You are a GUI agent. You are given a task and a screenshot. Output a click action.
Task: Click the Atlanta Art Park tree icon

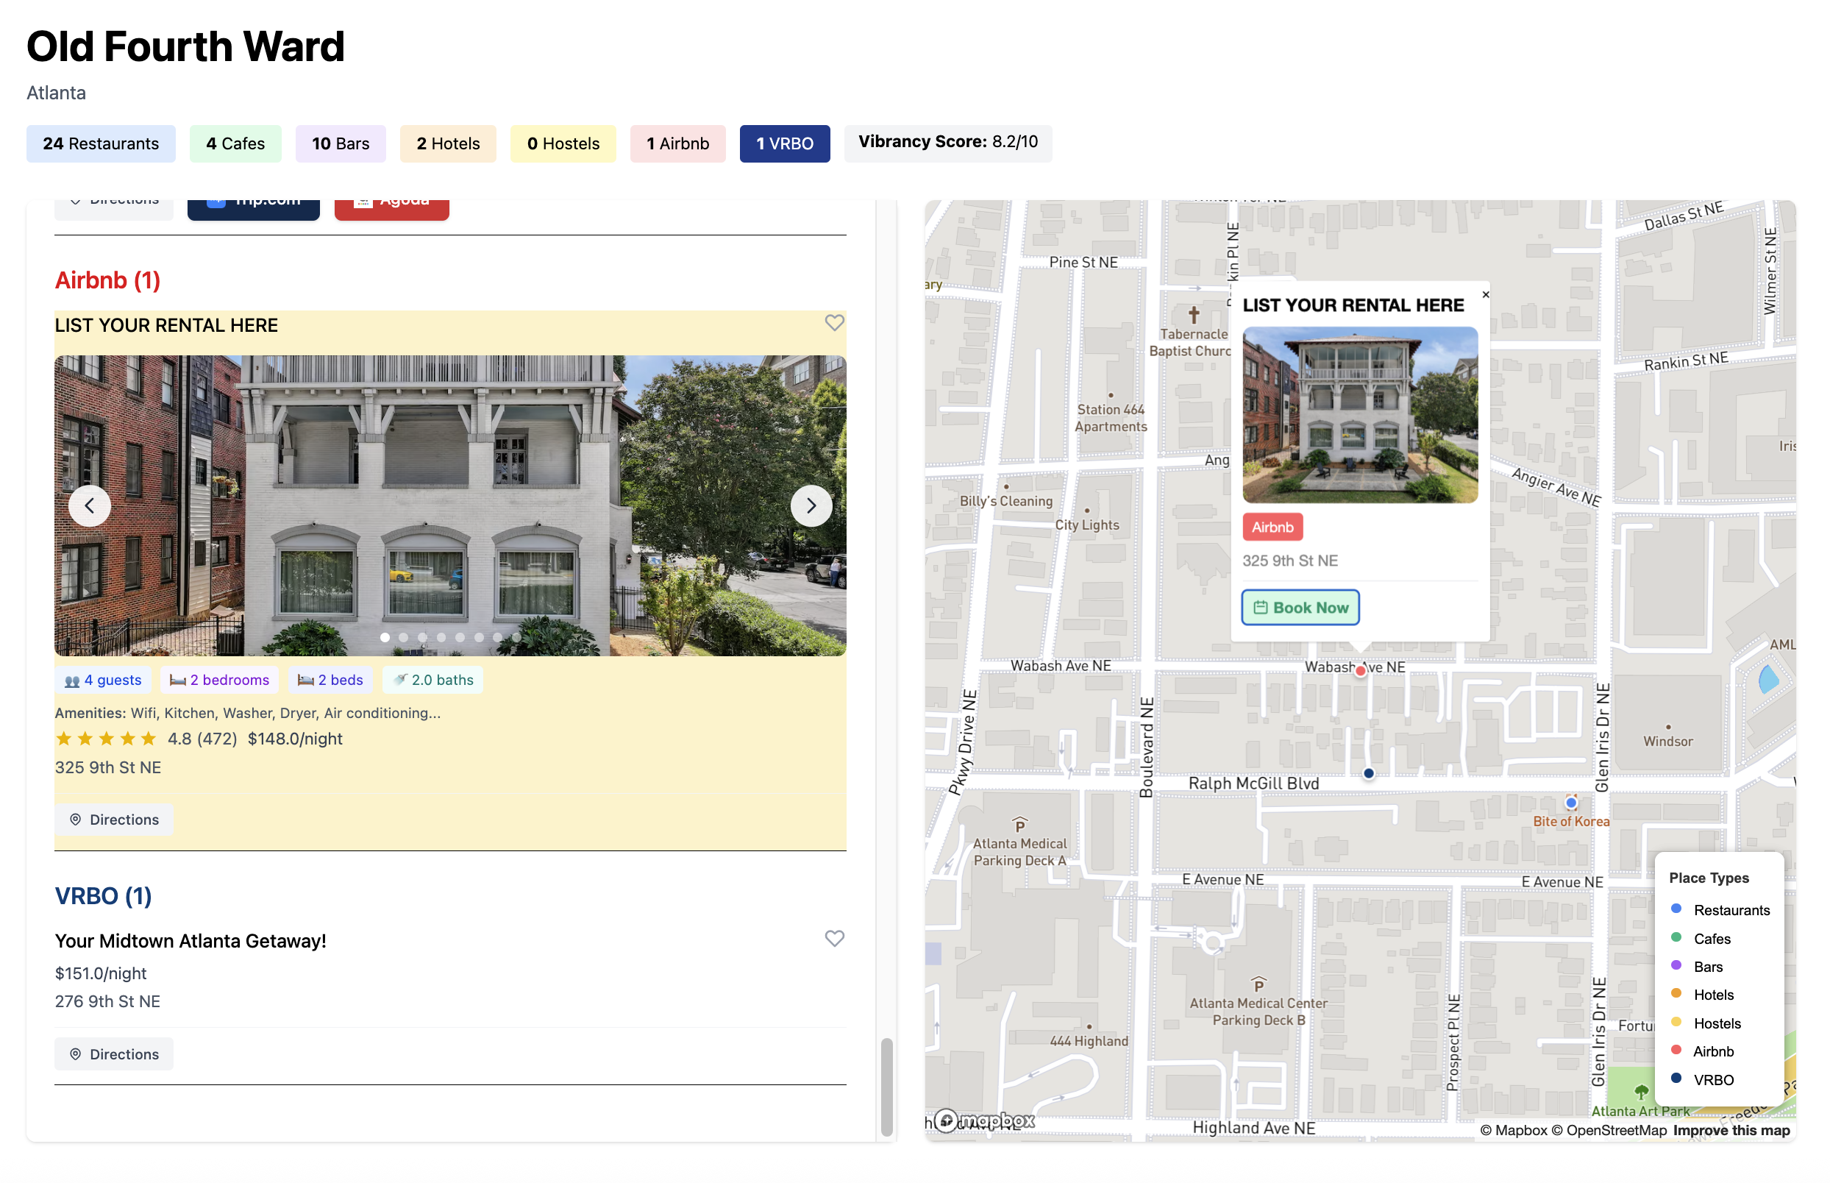(1641, 1092)
